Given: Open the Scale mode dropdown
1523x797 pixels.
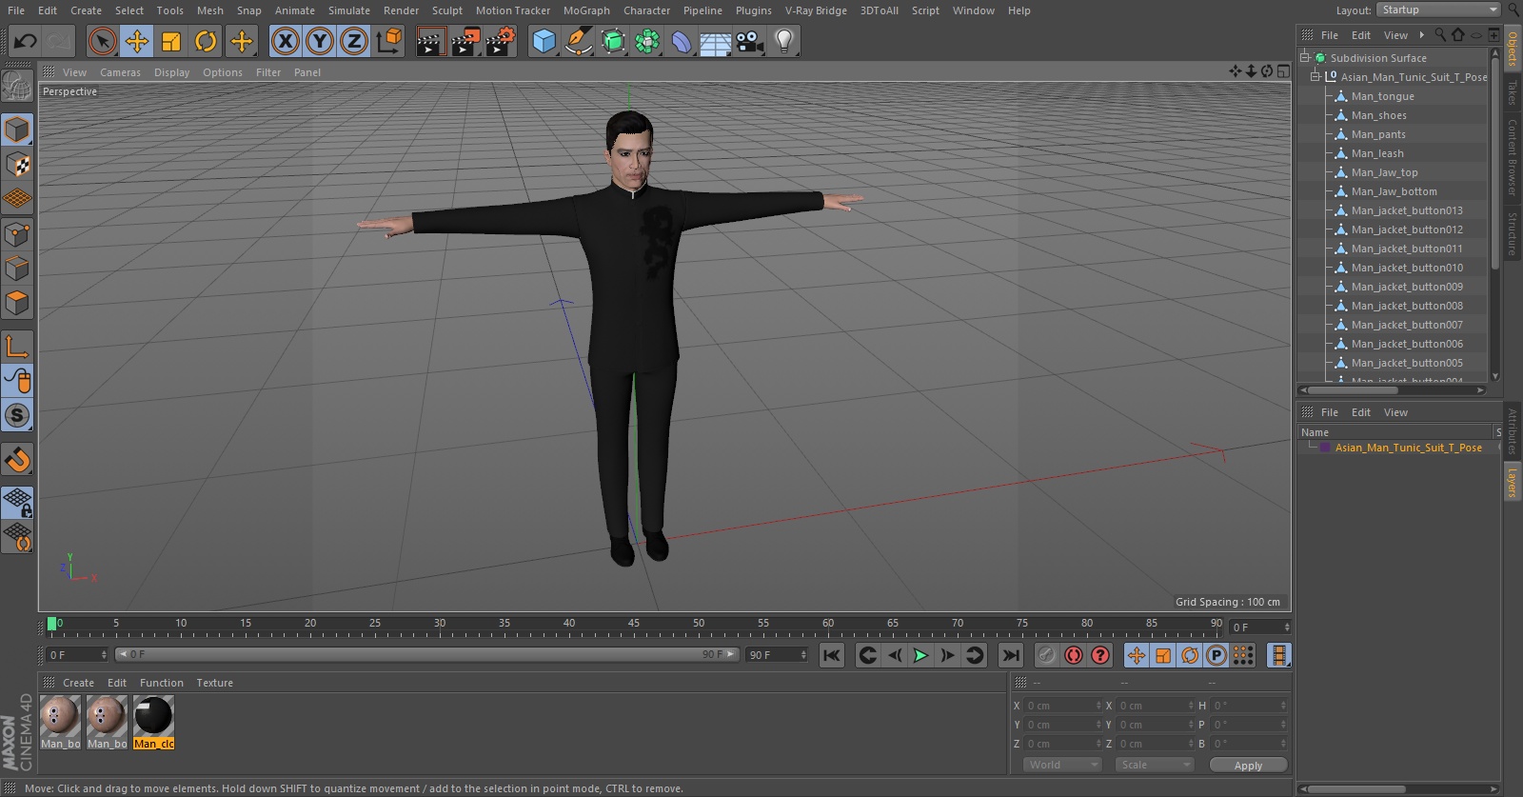Looking at the screenshot, I should 1155,765.
